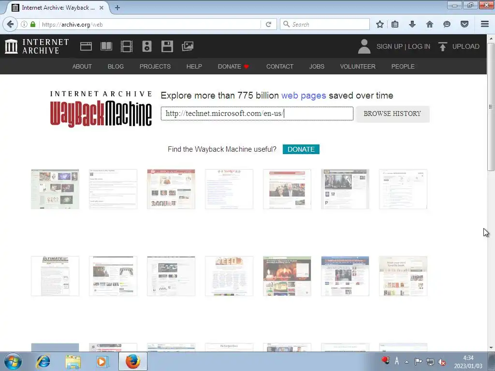This screenshot has width=495, height=371.
Task: Click the muted volume tray icon
Action: click(x=442, y=361)
